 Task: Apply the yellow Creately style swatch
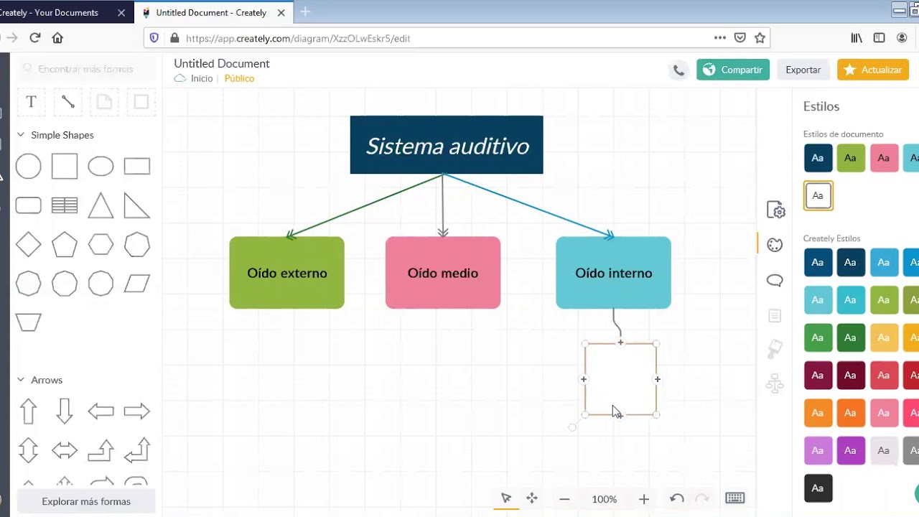coord(884,337)
